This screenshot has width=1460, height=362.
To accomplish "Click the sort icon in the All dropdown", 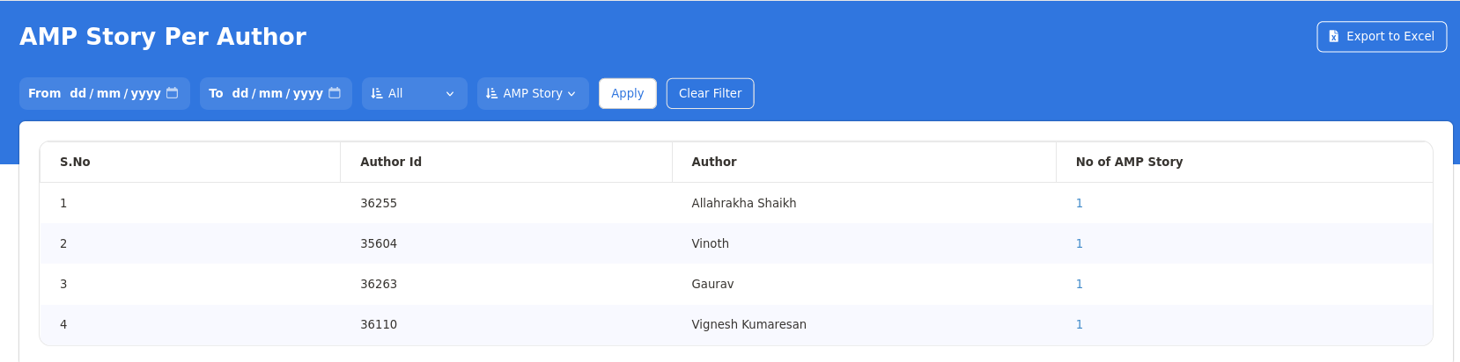I will point(377,93).
